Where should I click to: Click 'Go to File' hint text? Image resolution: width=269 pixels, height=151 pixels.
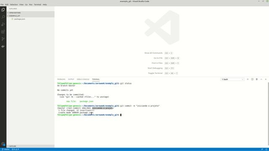(x=158, y=58)
